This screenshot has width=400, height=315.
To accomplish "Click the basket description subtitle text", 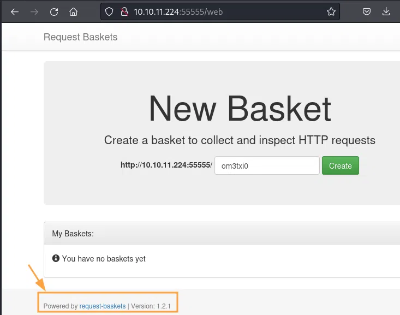I will click(240, 140).
